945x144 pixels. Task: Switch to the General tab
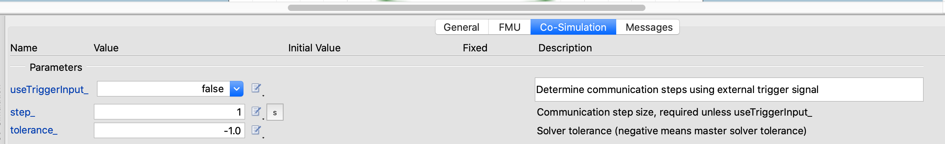(462, 27)
